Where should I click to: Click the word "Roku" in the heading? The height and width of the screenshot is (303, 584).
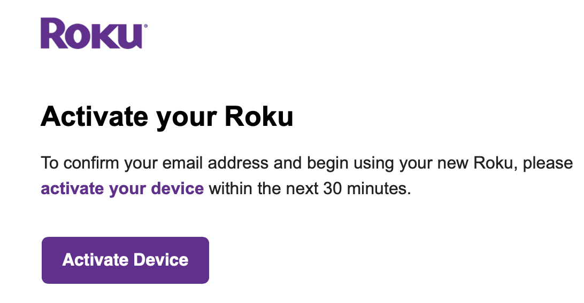(x=259, y=117)
